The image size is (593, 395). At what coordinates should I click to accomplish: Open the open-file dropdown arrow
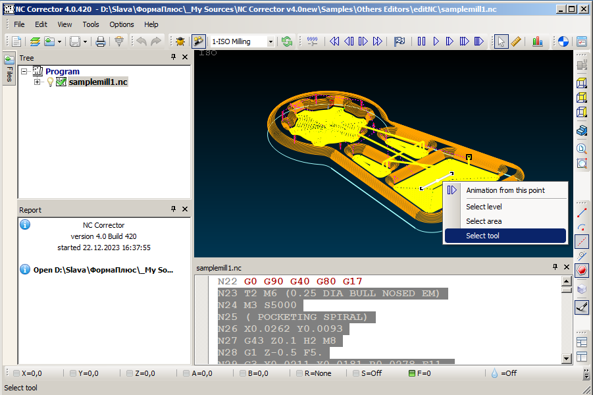click(x=59, y=41)
